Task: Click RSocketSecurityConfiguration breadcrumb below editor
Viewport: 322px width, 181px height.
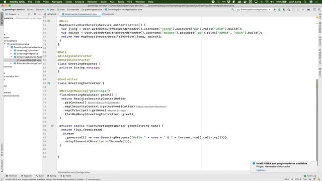Action: (74, 172)
